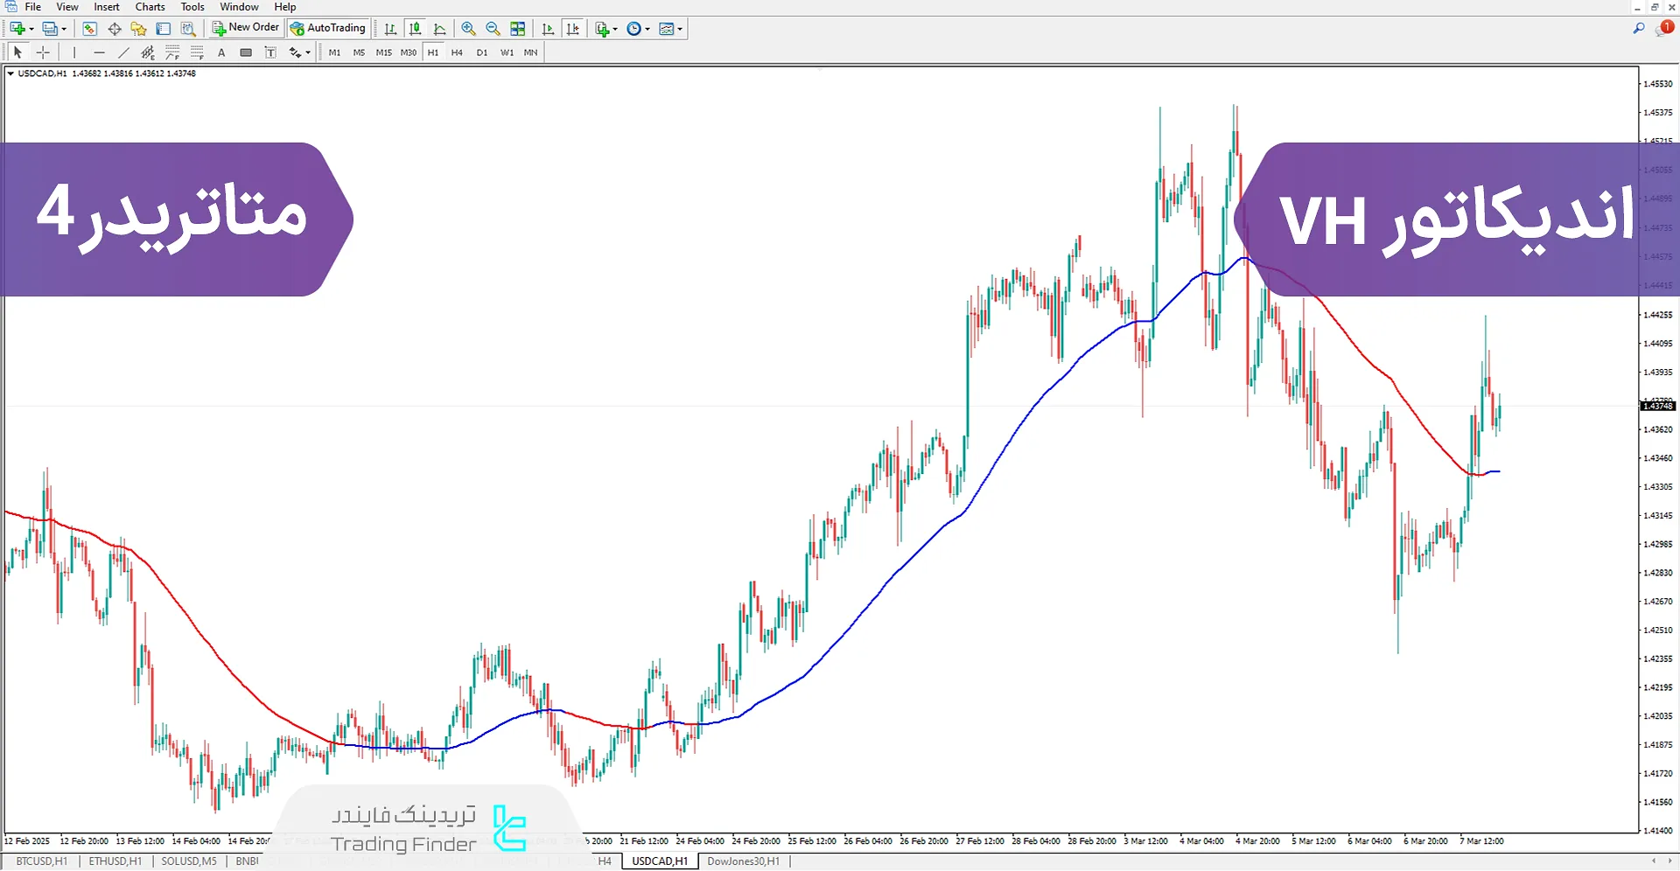Toggle the AutoTrading button

tap(328, 28)
